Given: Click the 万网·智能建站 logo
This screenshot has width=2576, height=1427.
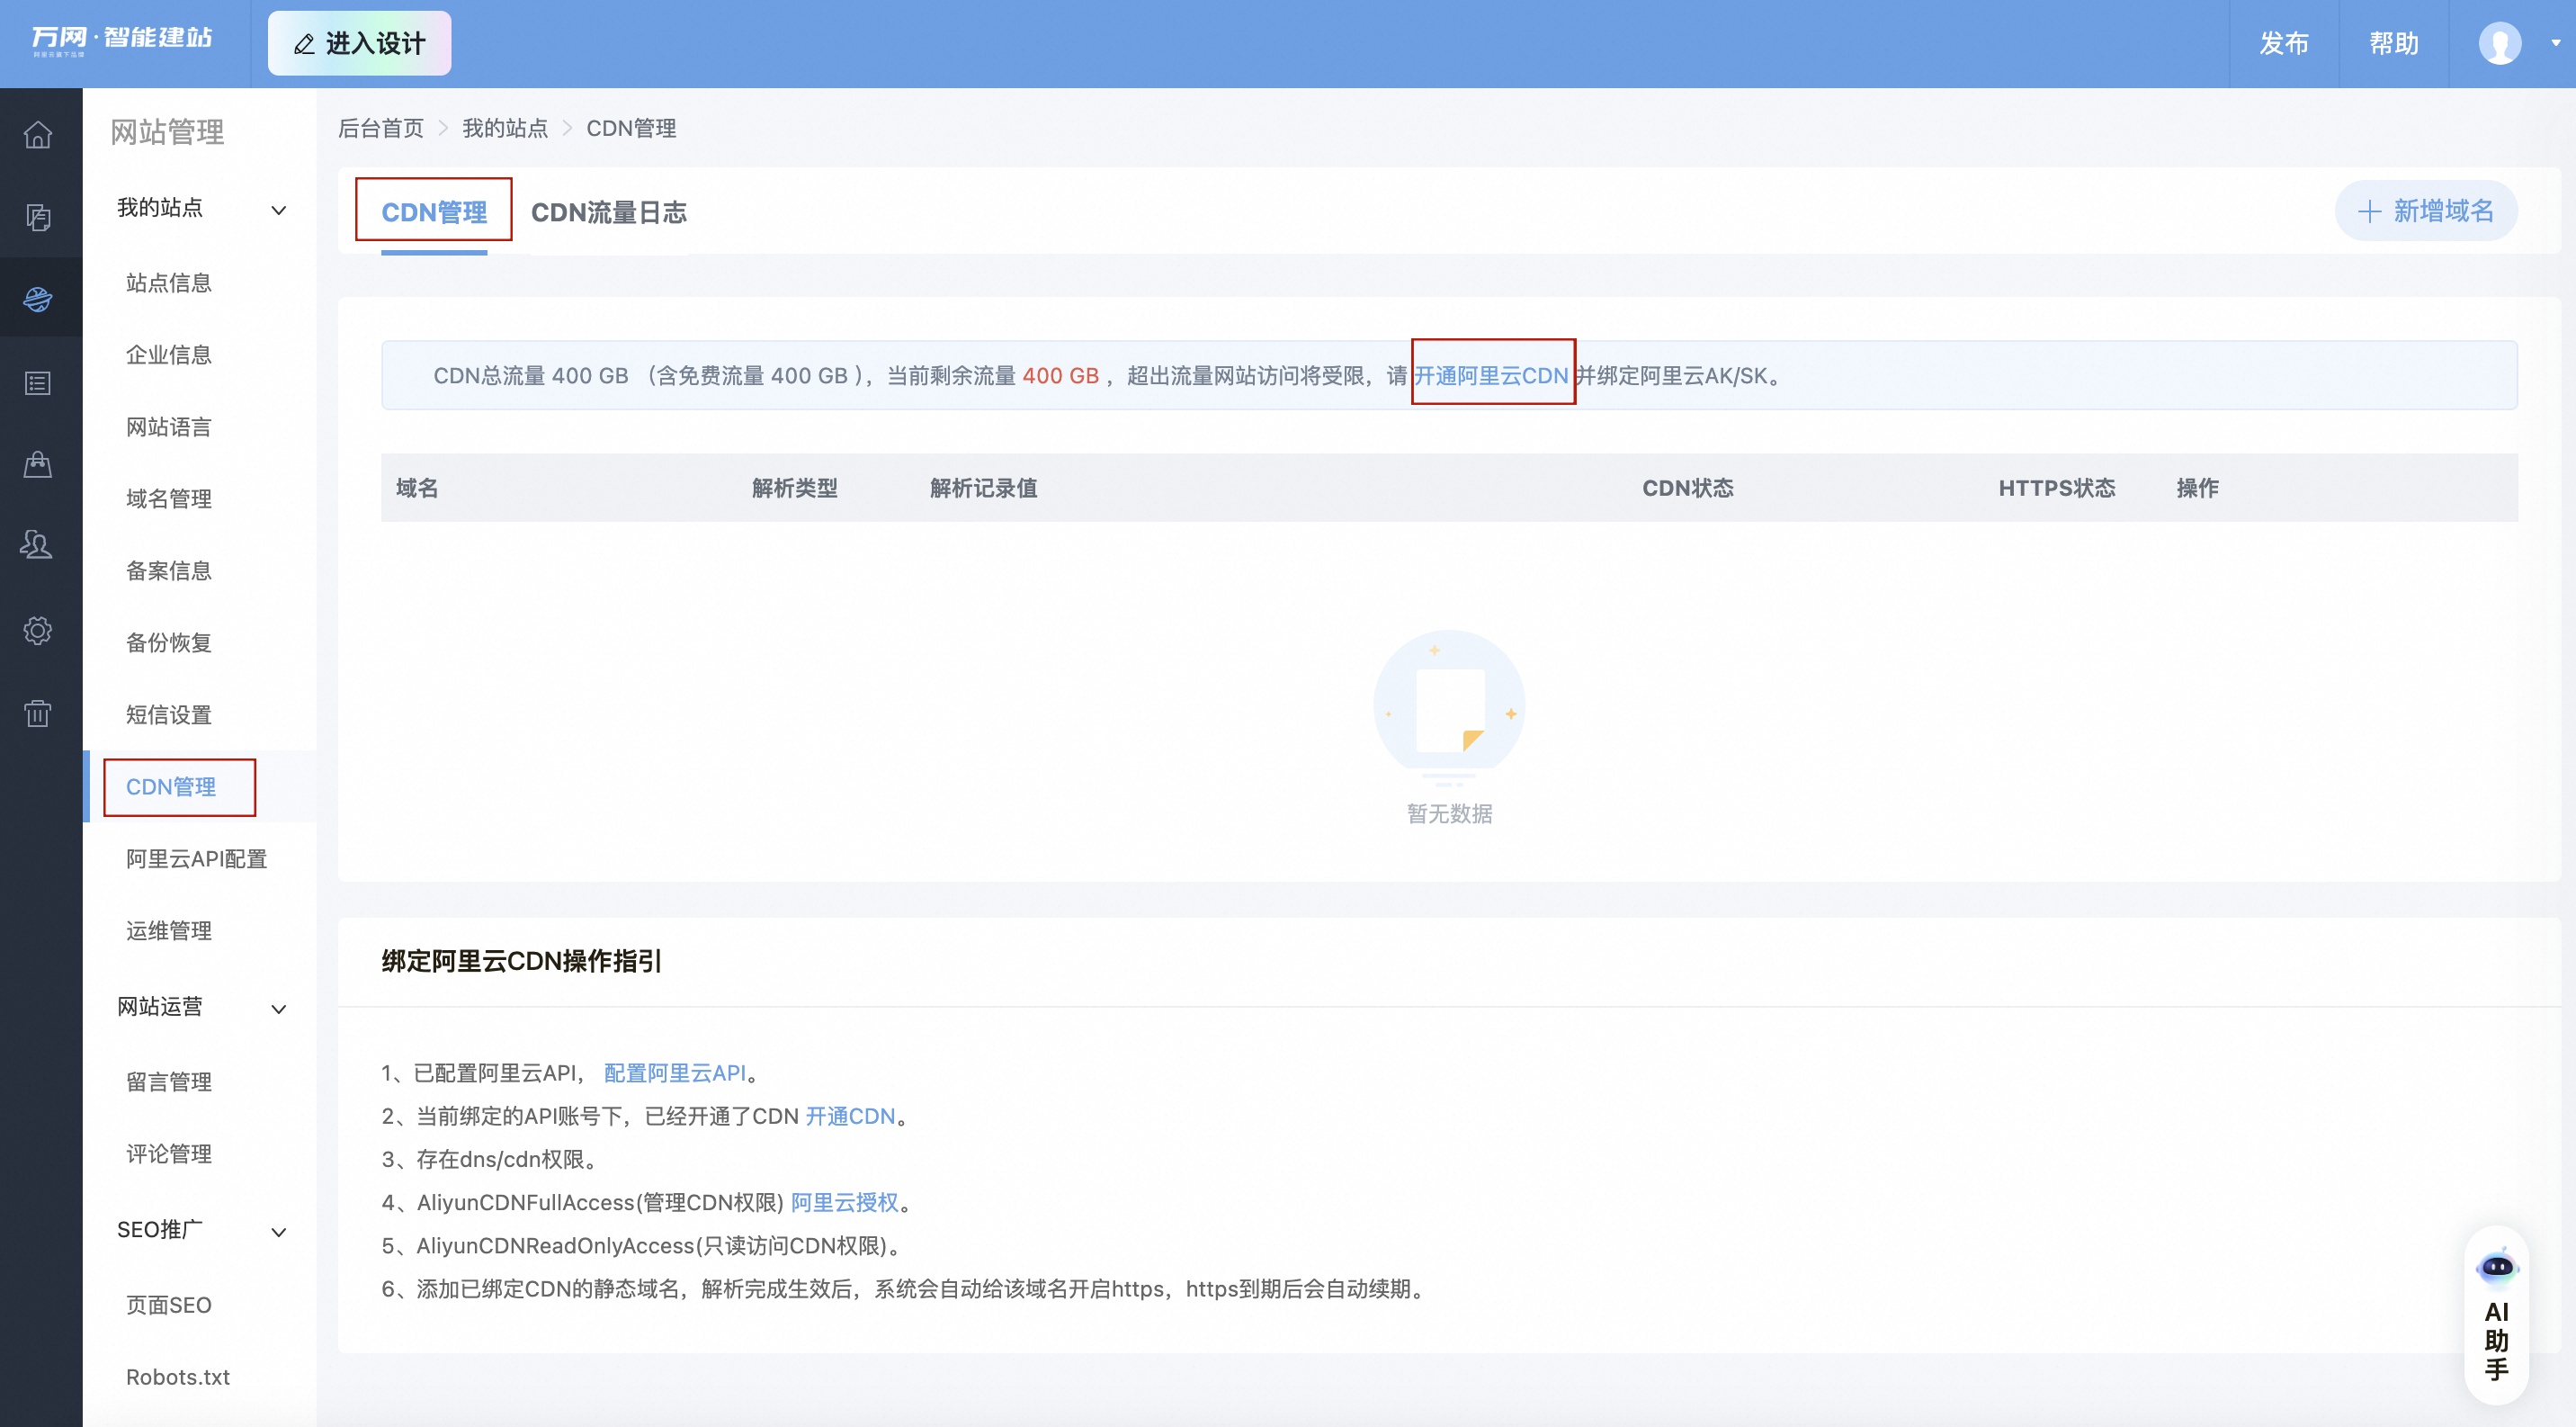Looking at the screenshot, I should coord(122,40).
